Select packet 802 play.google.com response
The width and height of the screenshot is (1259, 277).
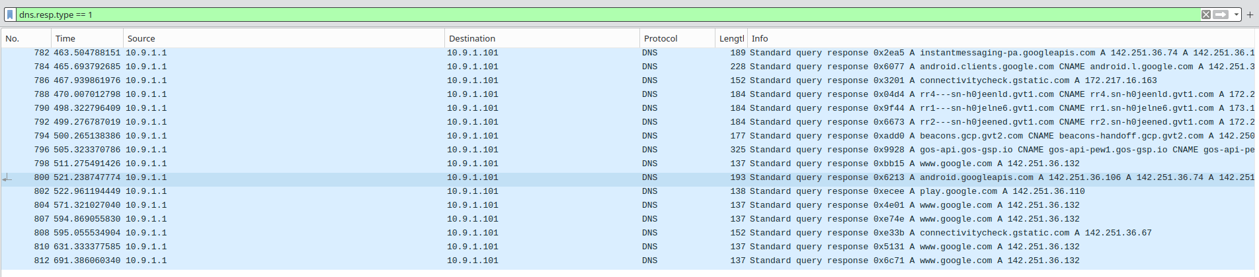(x=628, y=191)
